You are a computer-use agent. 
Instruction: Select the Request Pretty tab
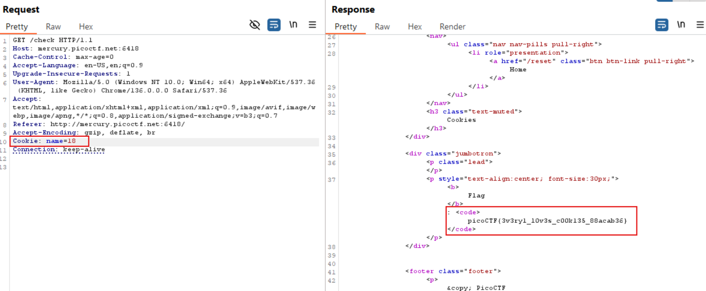pyautogui.click(x=17, y=27)
